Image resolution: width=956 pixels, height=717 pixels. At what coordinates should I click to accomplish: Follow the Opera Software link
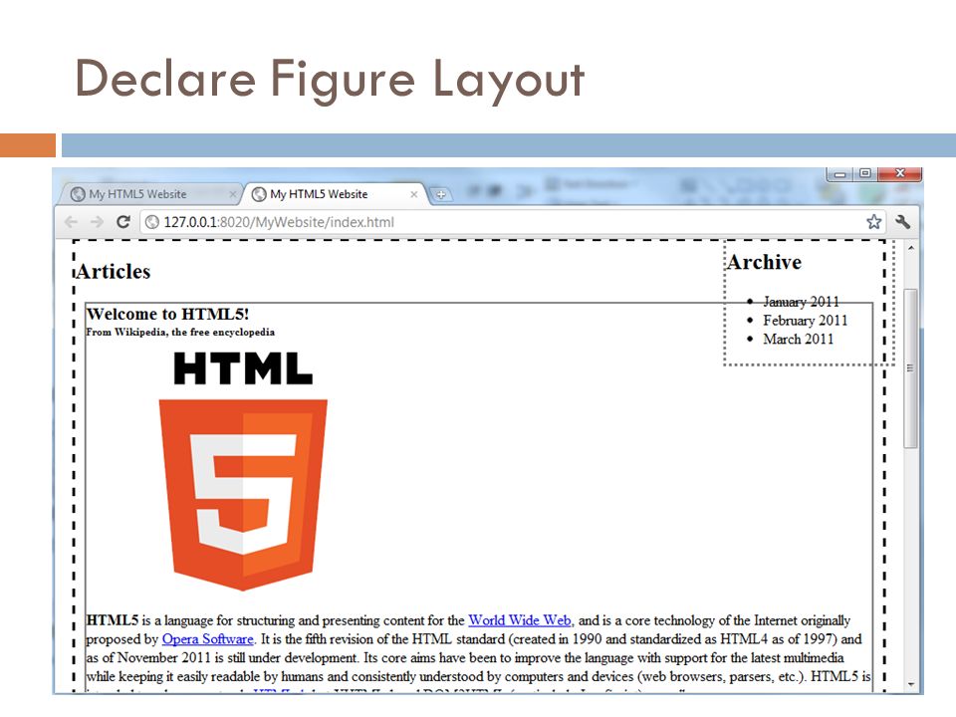point(207,639)
